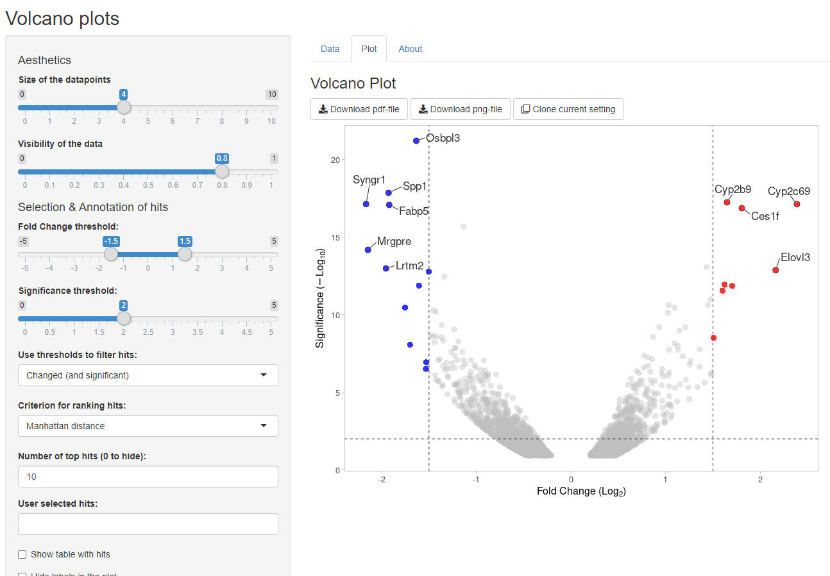
Task: Click the download icon for png-file
Action: [x=423, y=109]
